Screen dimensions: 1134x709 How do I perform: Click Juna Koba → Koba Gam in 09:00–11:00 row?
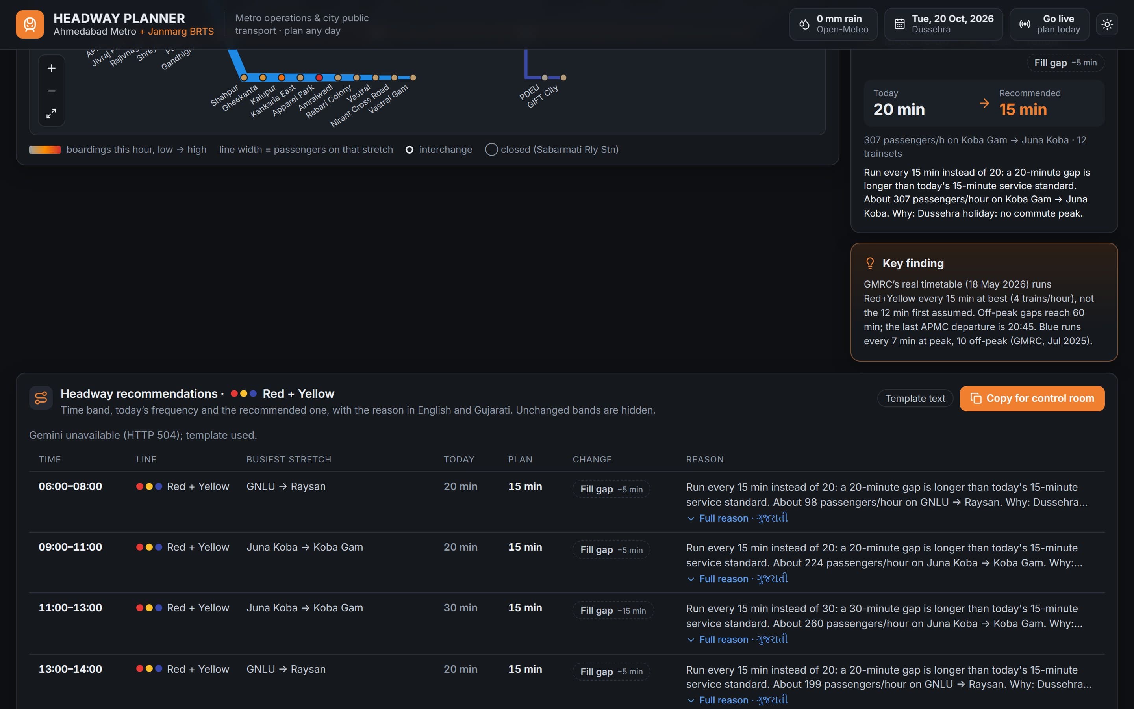click(305, 547)
